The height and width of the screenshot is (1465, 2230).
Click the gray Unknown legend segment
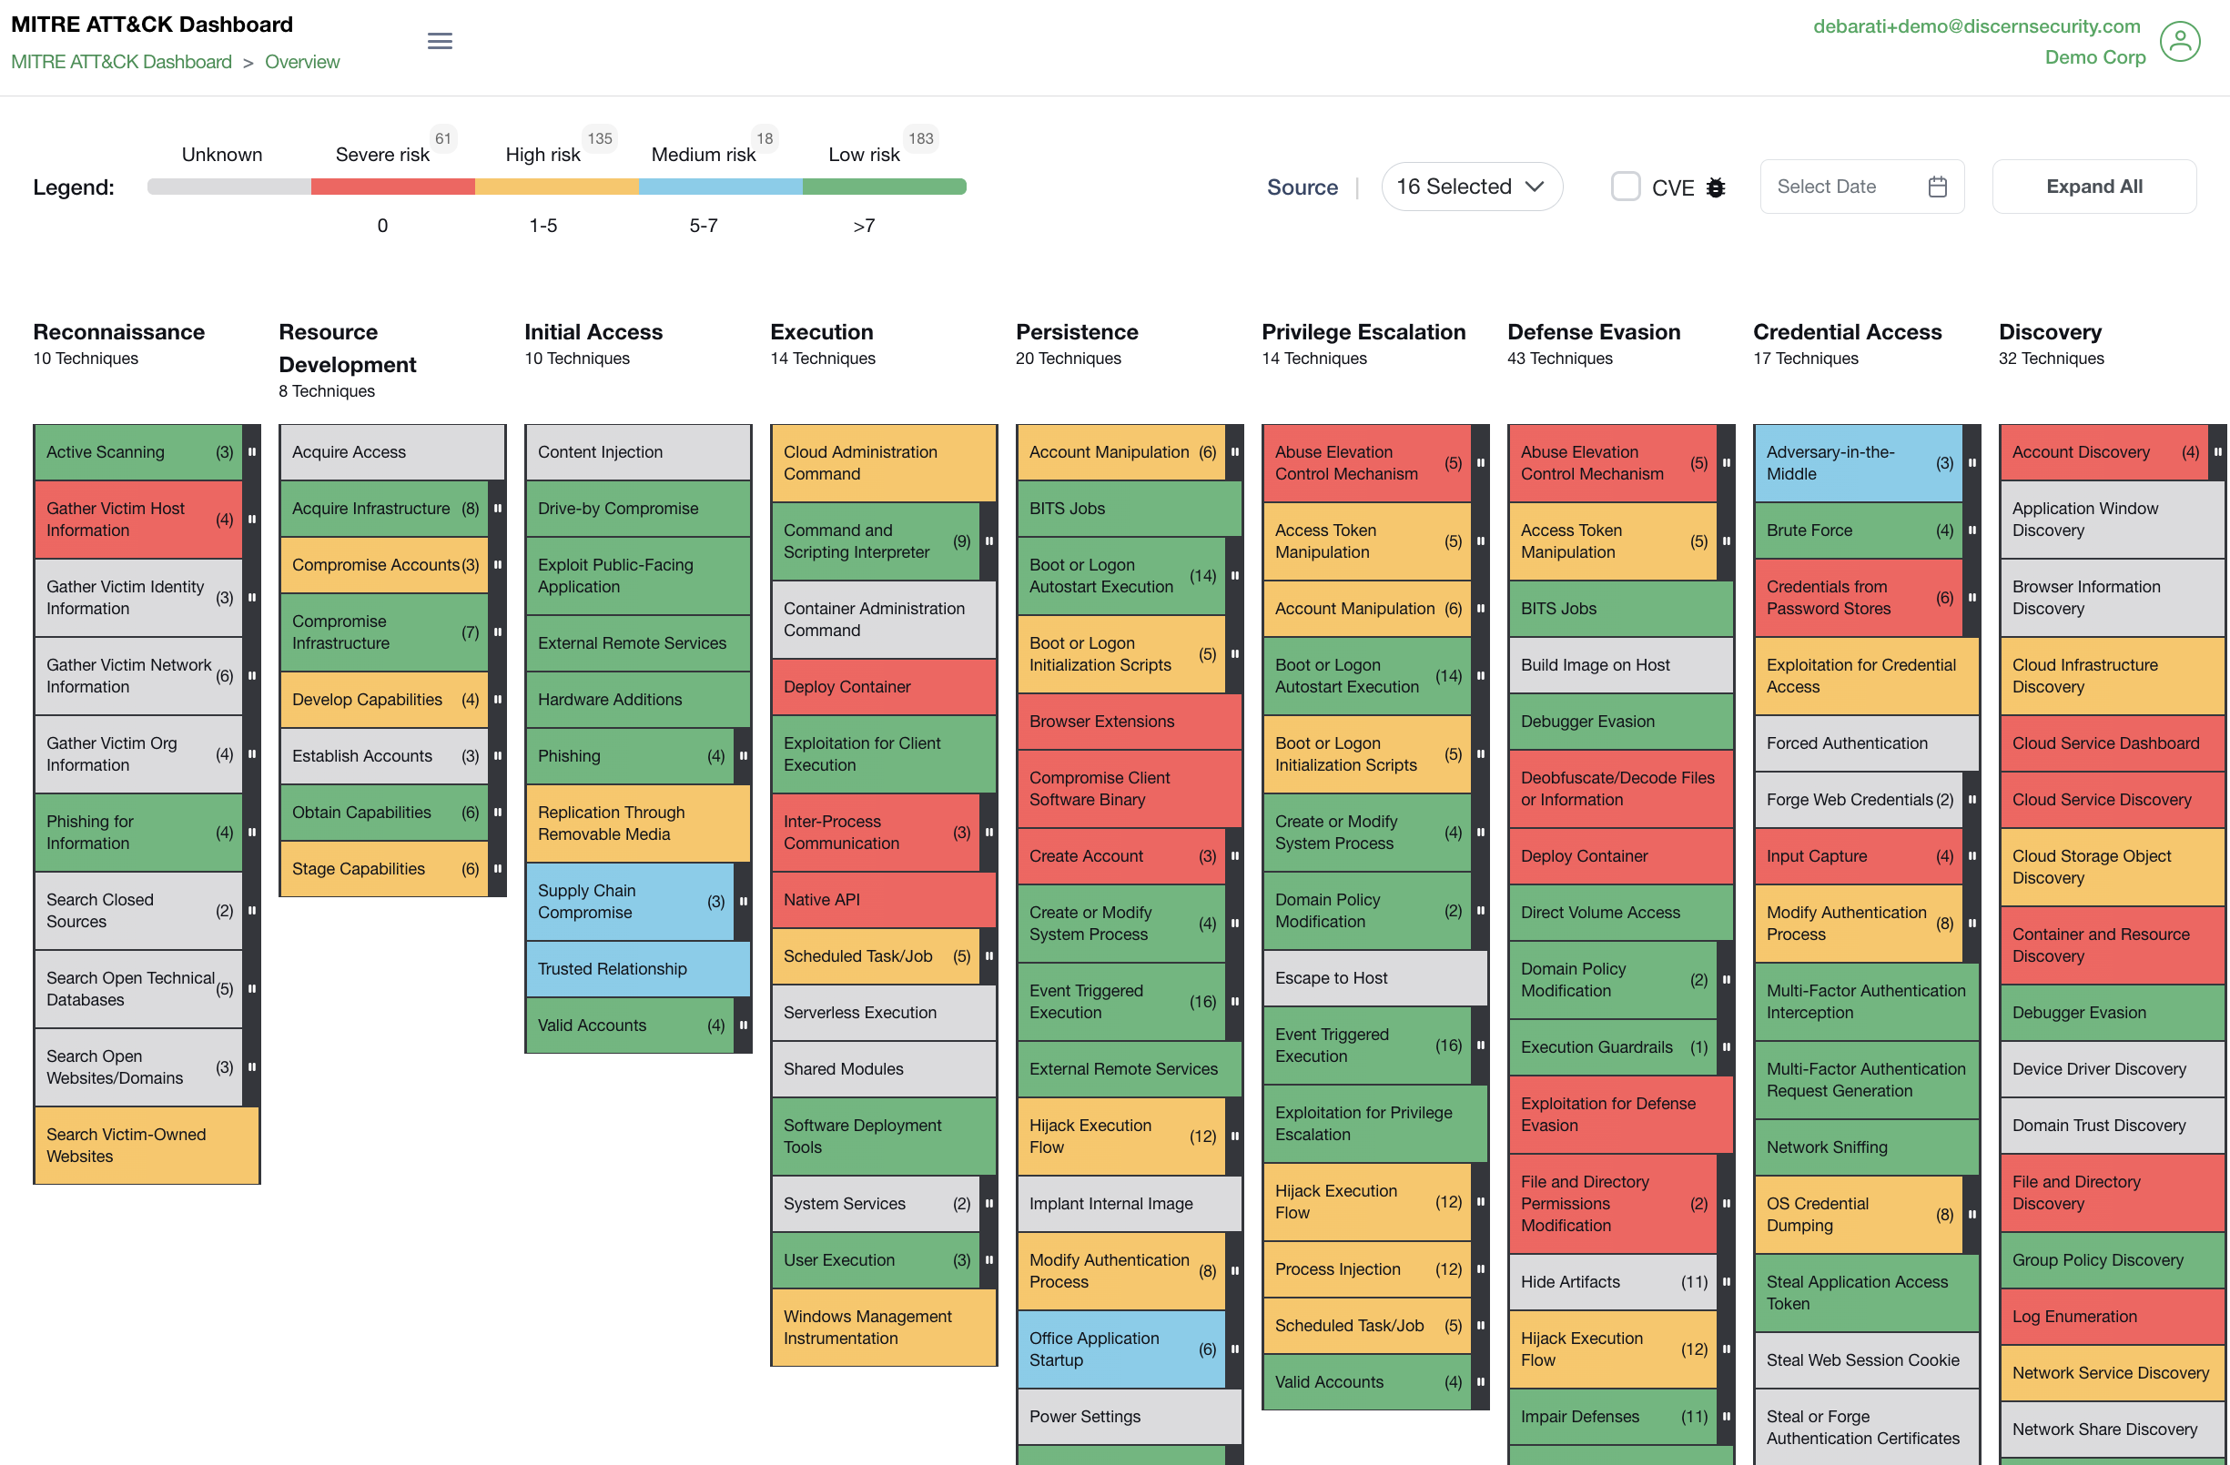point(228,187)
